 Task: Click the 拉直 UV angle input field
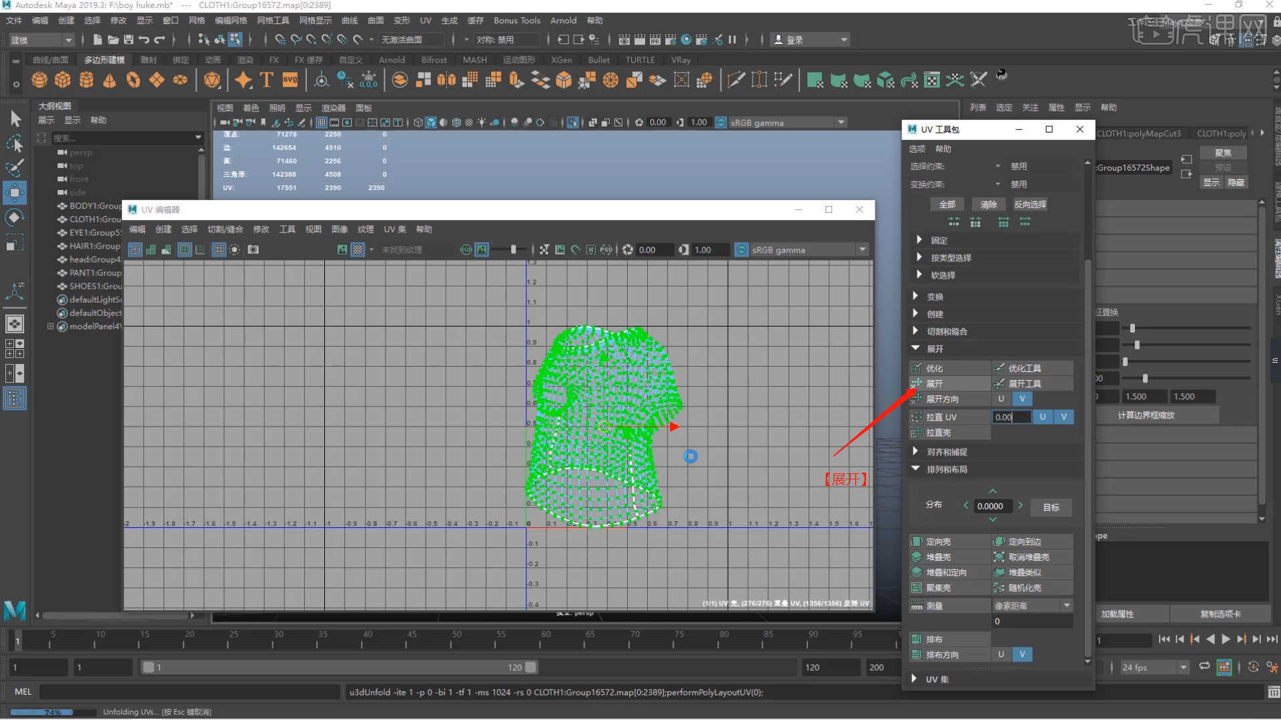pos(1010,417)
